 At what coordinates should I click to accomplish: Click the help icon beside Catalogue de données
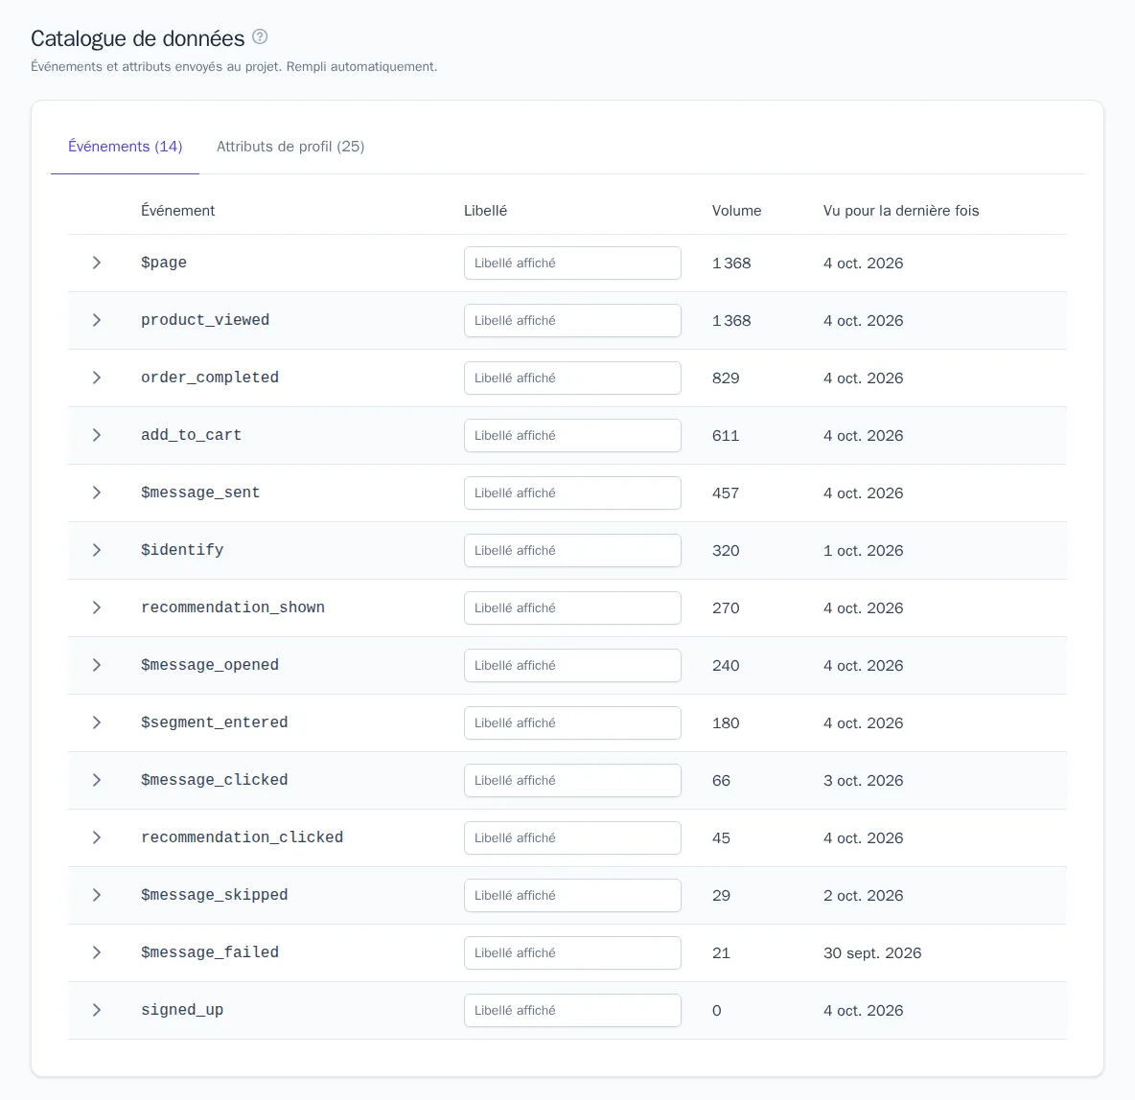[x=260, y=37]
